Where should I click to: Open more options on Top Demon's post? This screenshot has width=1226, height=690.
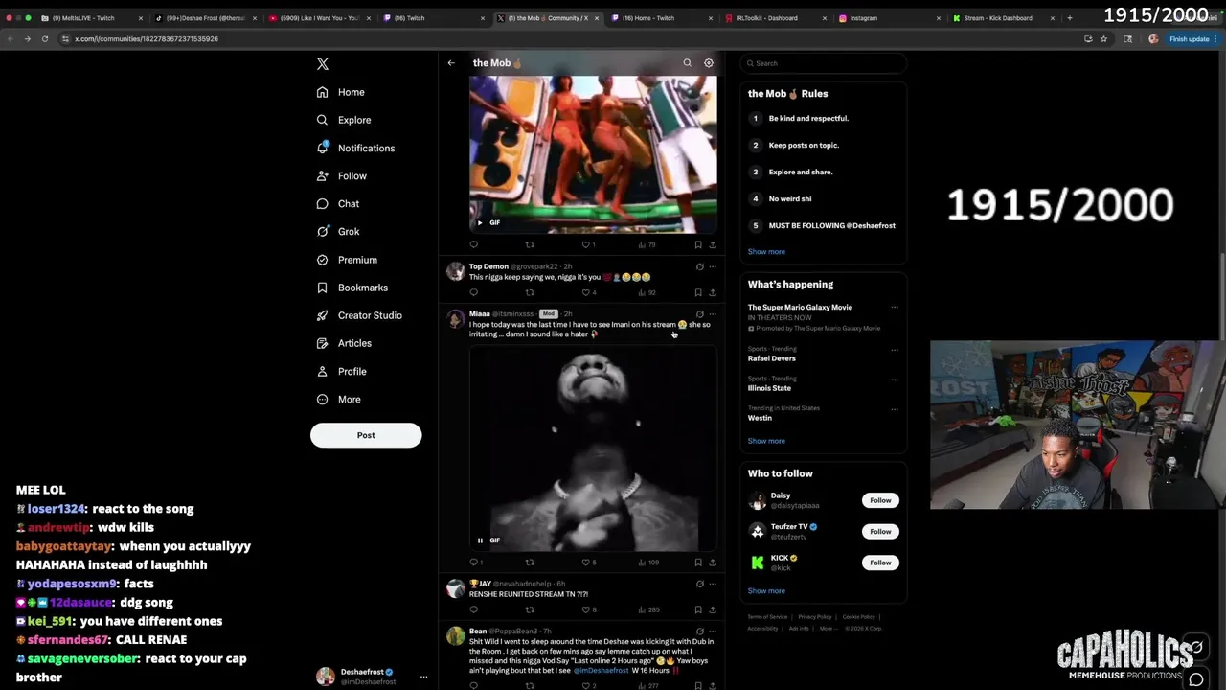point(712,266)
